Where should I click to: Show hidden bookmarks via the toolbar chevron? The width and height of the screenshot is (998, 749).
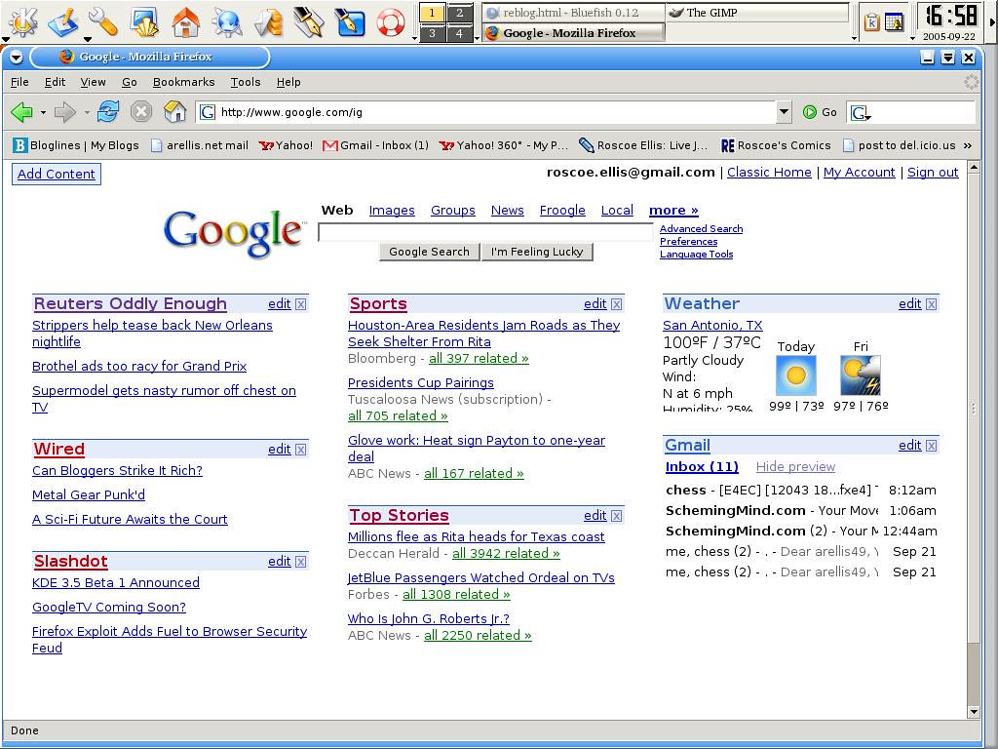966,144
